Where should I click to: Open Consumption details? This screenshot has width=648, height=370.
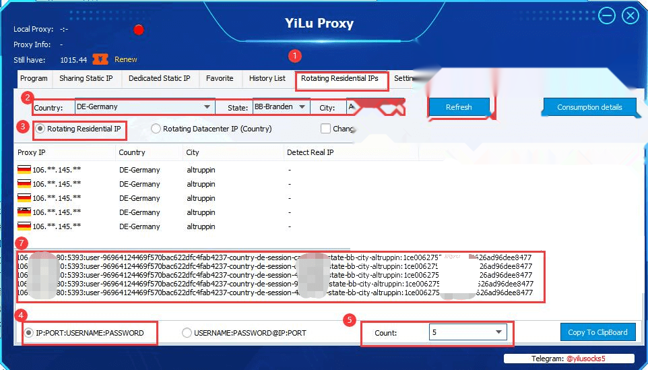(x=589, y=107)
